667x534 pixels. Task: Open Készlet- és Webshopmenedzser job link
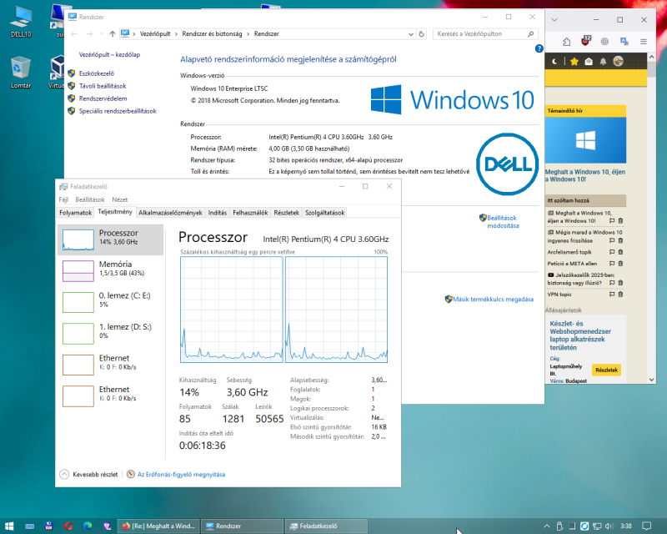coord(580,335)
